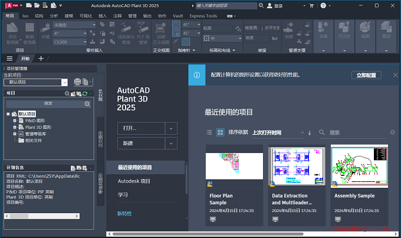Toggle the compass button in the bottom row

[186, 41]
